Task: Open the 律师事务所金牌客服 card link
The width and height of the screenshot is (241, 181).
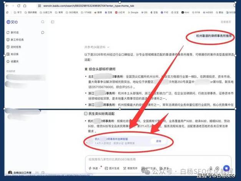Action: (x=111, y=139)
